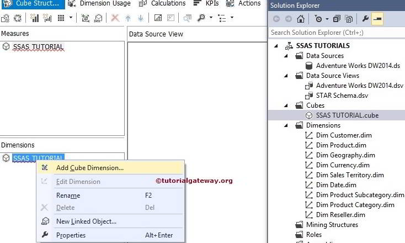Click the New Linked Object toolbar icon
Screen dimensions: 405x243
(98, 18)
